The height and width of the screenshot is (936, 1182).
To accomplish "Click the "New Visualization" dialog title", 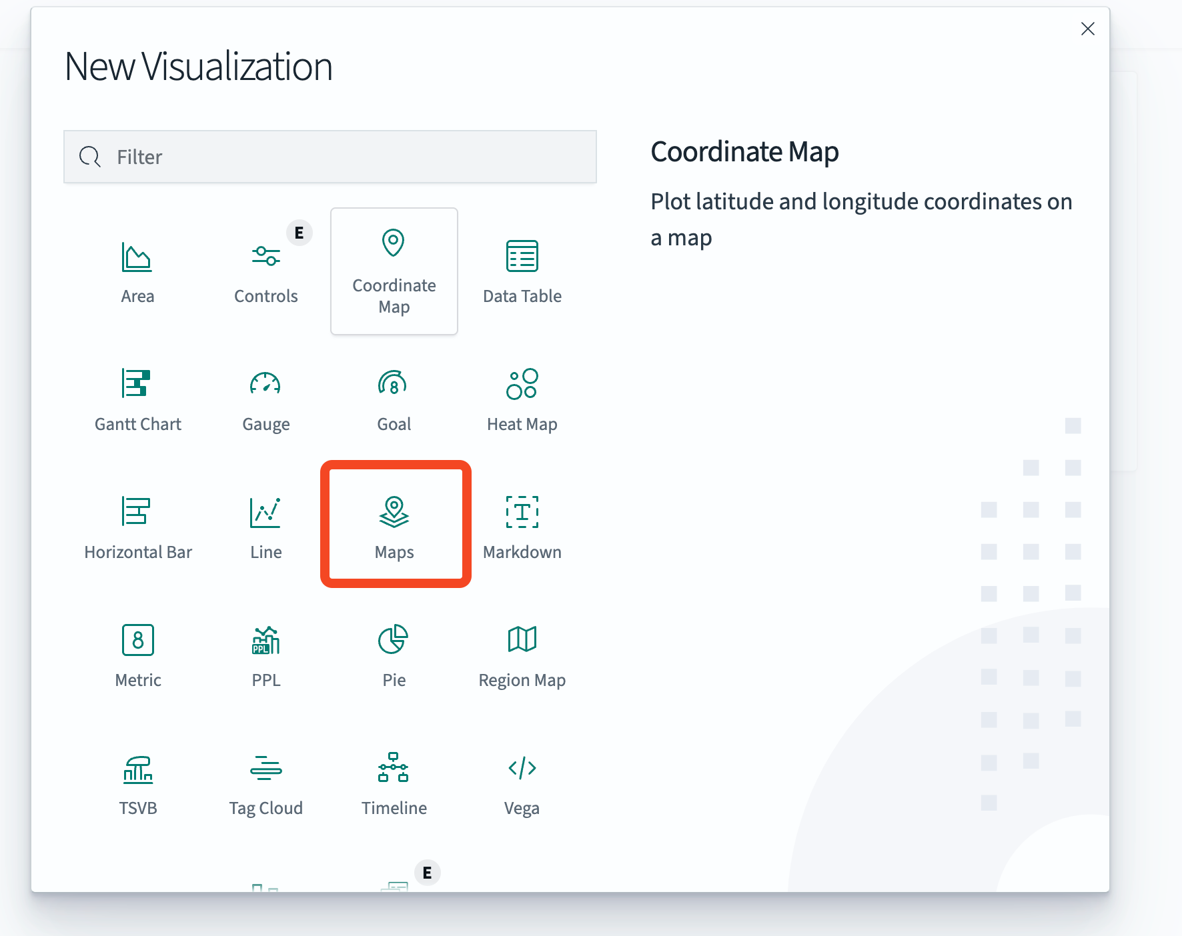I will coord(199,67).
